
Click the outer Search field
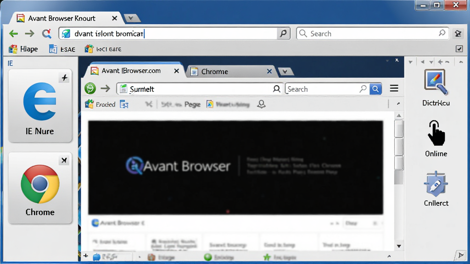point(372,33)
